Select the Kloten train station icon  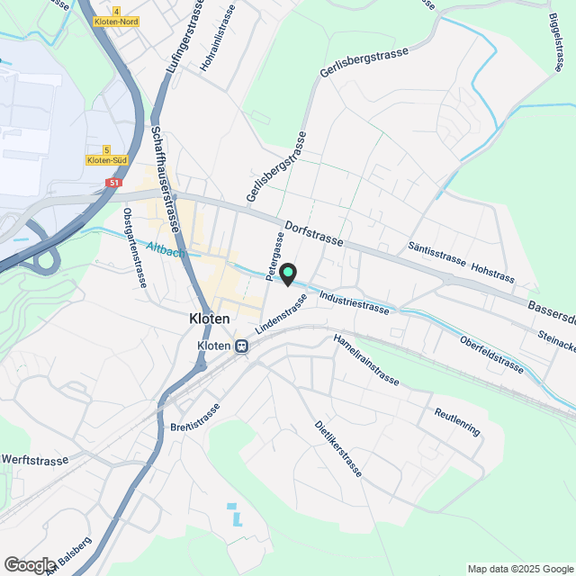click(x=242, y=346)
